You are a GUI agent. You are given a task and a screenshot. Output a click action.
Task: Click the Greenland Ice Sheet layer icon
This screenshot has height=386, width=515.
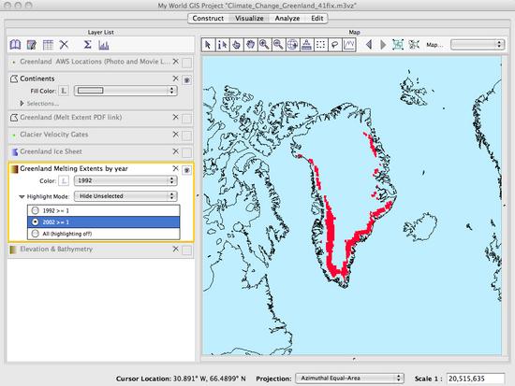[x=14, y=151]
